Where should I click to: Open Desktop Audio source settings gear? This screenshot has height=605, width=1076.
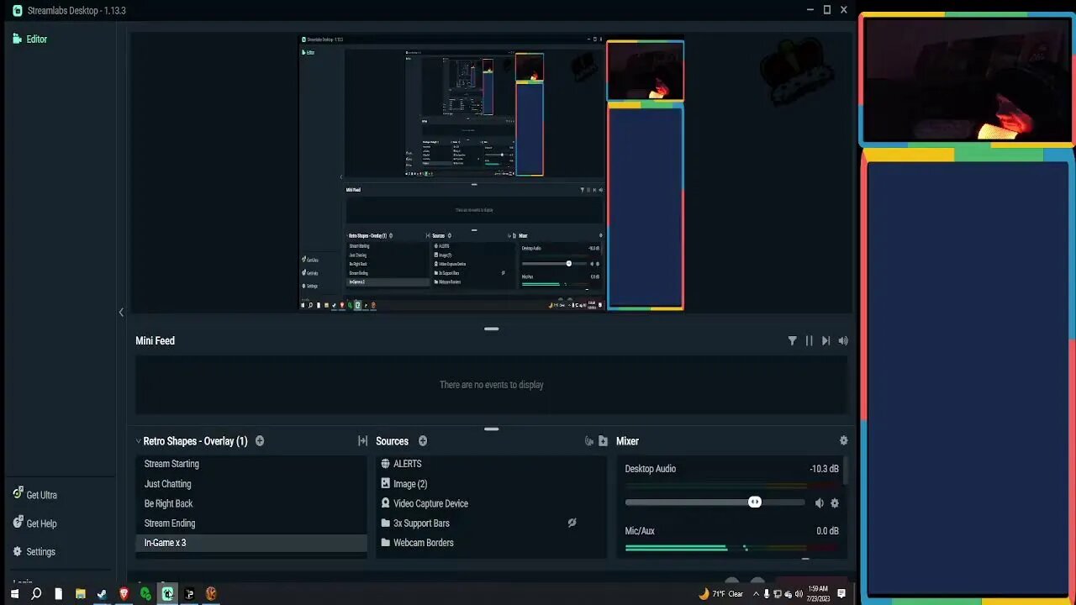click(x=835, y=503)
